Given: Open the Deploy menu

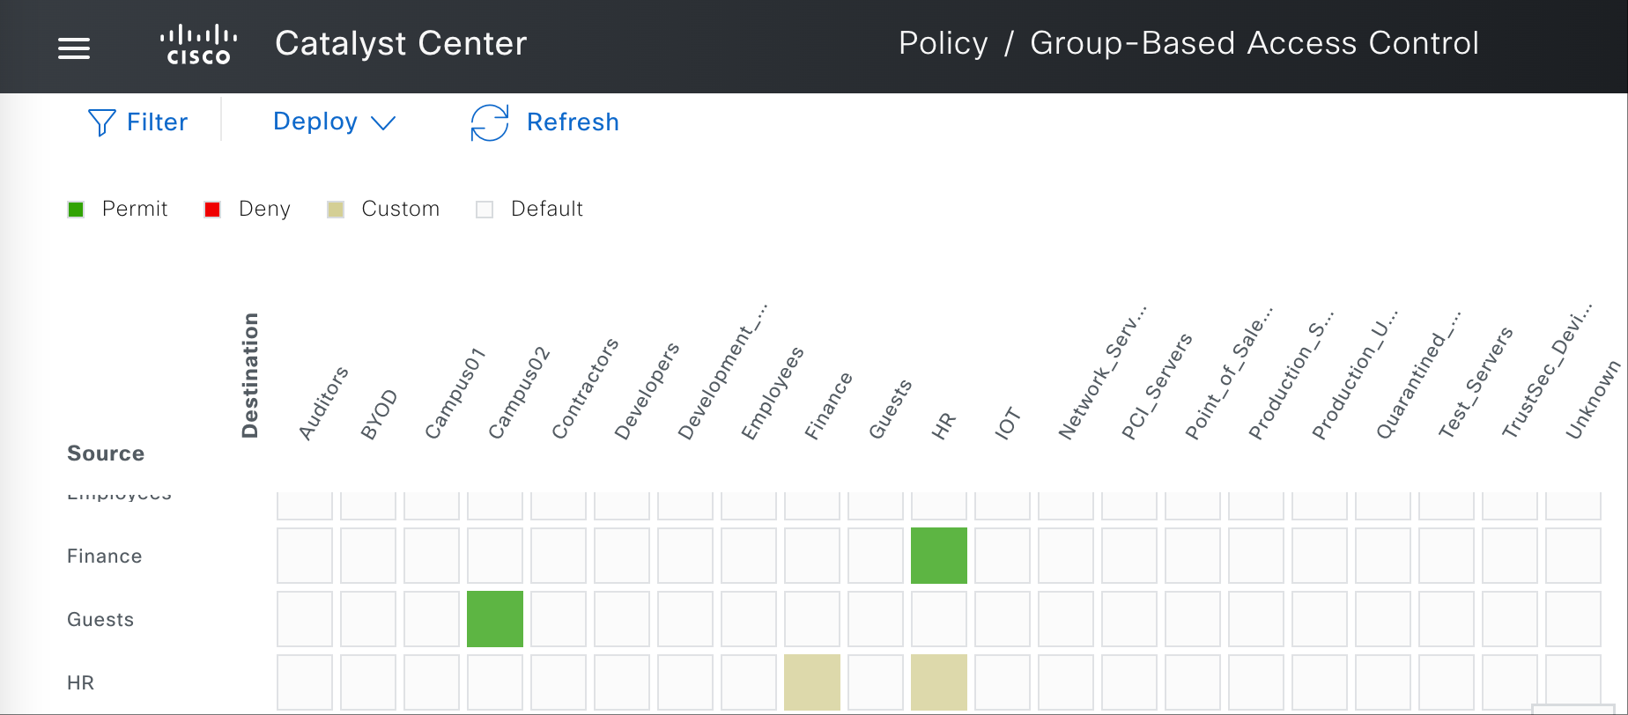Looking at the screenshot, I should click(x=334, y=122).
